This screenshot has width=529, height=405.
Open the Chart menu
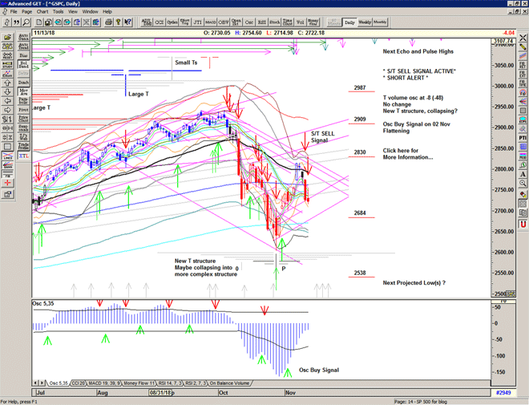pos(42,12)
